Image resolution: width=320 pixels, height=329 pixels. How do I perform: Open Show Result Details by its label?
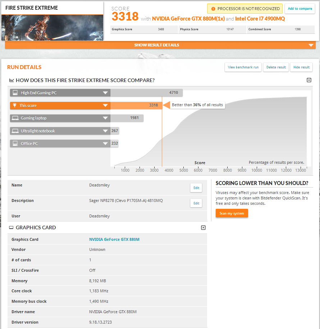156,45
